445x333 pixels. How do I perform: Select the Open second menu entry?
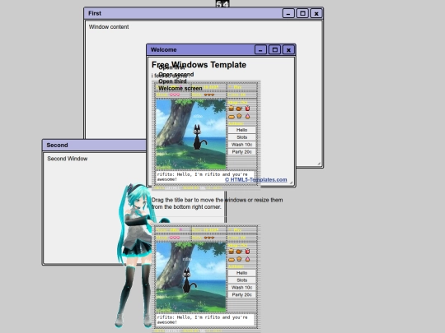[176, 75]
